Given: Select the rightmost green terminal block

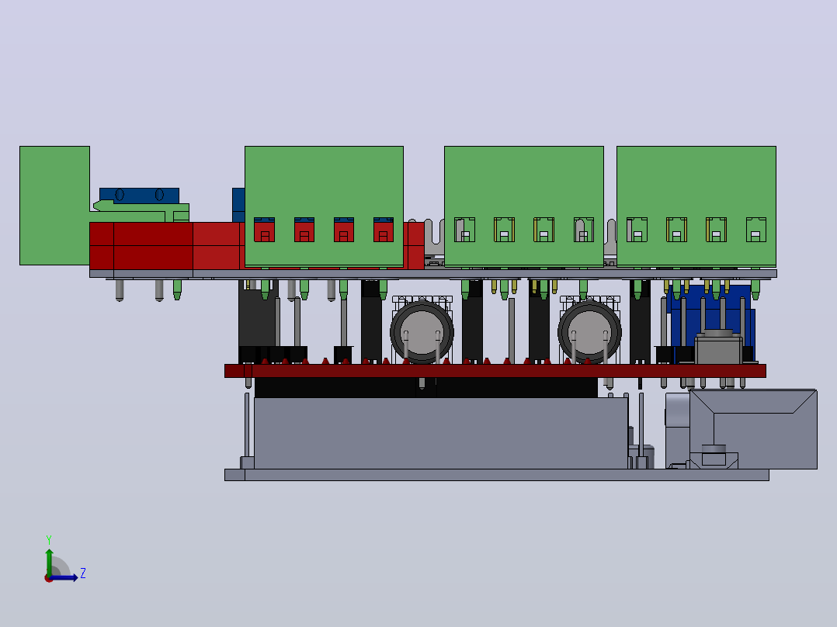Looking at the screenshot, I should tap(696, 206).
